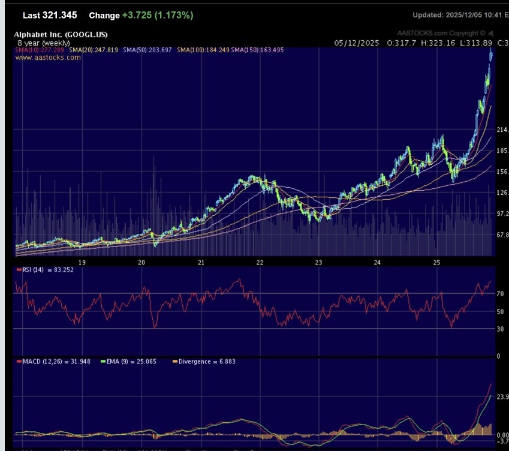509x451 pixels.
Task: Click the open price O:317.7
Action: coord(402,43)
